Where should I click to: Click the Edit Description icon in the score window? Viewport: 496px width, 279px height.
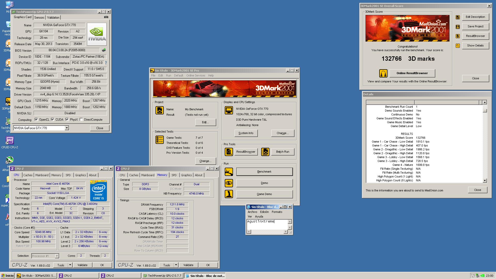pyautogui.click(x=458, y=17)
